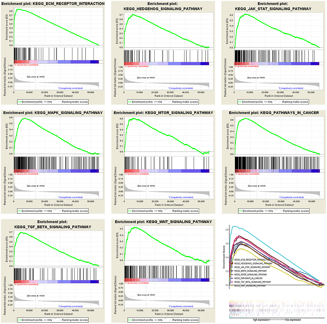Click the KEGG_JAK_STAT_SIGNALING_PATHWAY plot title
The height and width of the screenshot is (324, 327).
273,6
